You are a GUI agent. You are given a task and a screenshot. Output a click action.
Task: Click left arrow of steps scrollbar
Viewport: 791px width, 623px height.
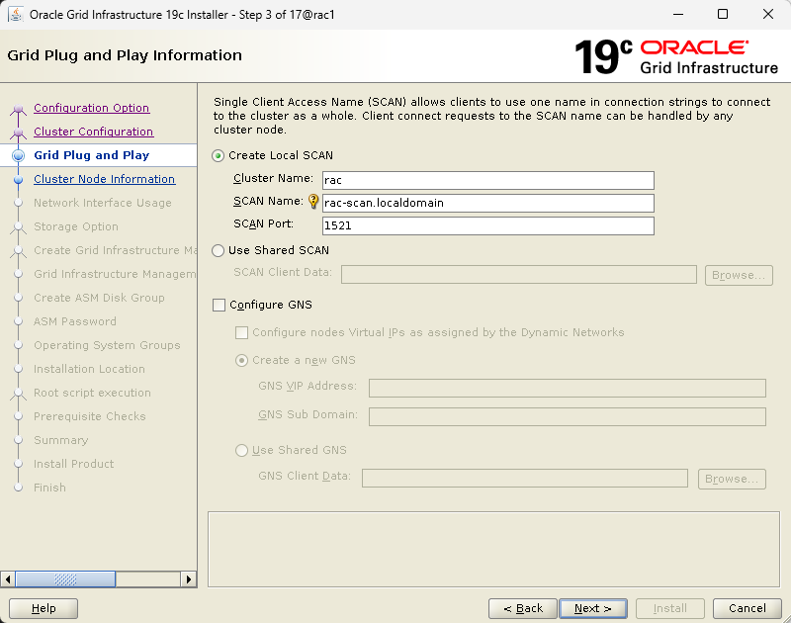[8, 579]
